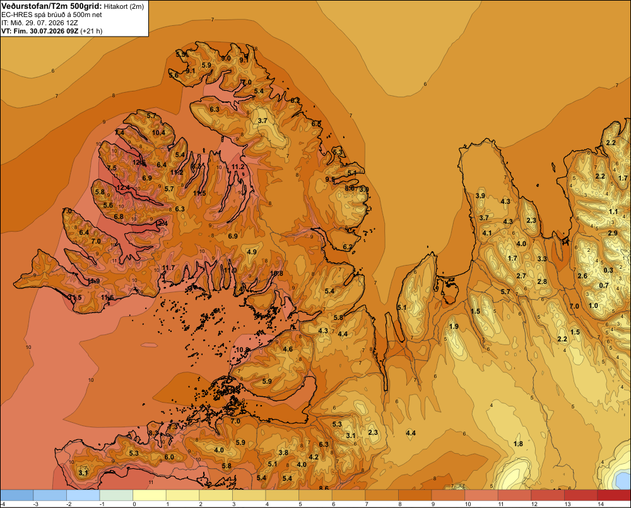Click the 'IT: Mið. 29. 07. 2026 12Z' line

(39, 23)
